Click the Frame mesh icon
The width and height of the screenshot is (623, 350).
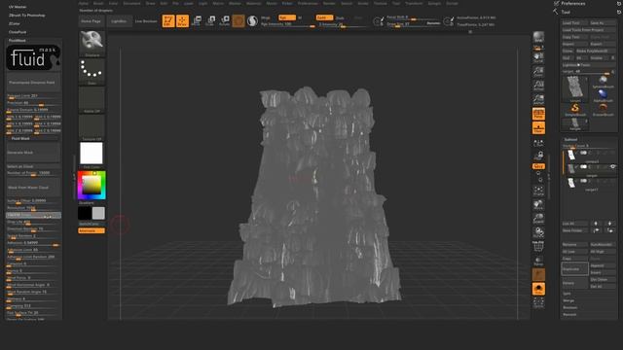(538, 191)
